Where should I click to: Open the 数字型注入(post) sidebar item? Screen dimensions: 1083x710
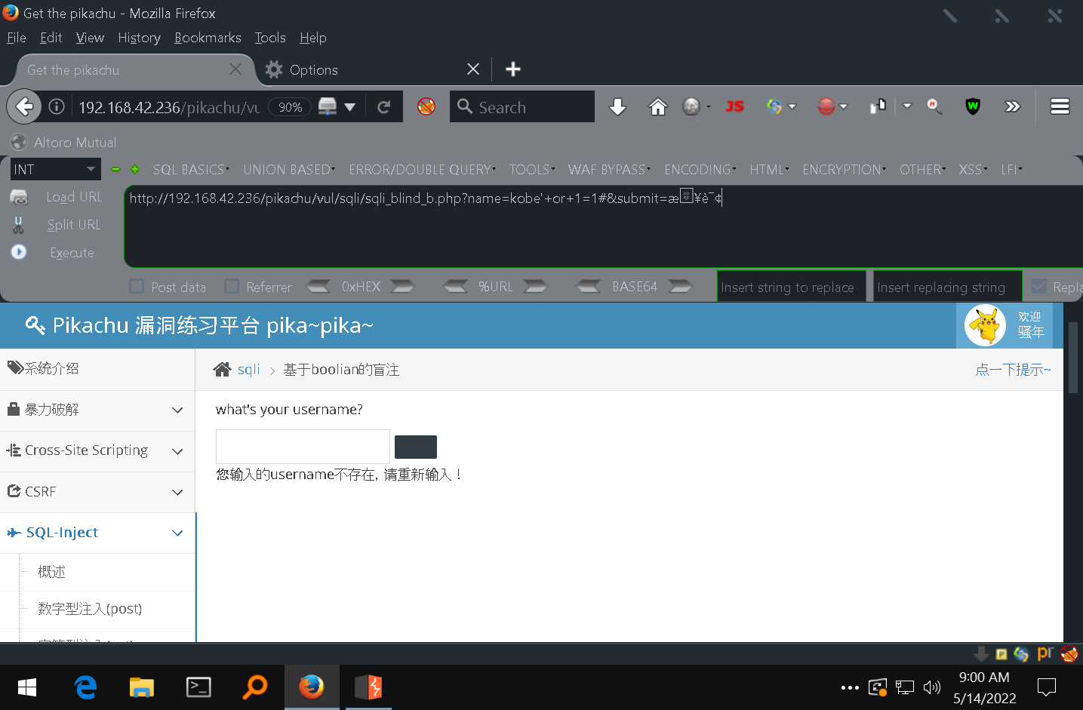coord(90,608)
